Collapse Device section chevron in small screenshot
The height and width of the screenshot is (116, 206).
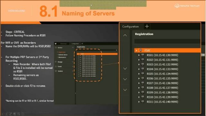tap(73, 47)
